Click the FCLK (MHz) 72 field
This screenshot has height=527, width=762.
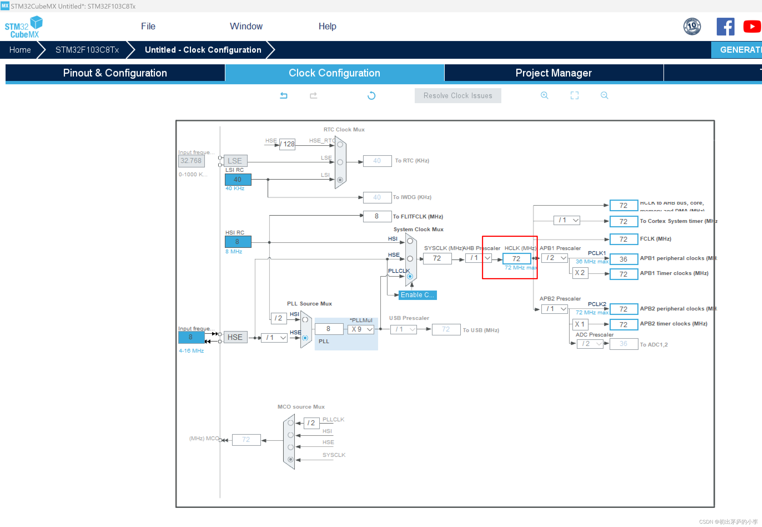point(623,240)
